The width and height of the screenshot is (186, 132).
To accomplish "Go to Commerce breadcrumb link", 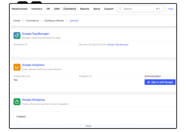I will (x=32, y=21).
